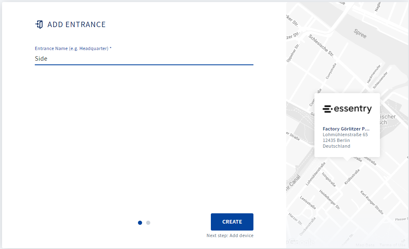Click the 'Isingstraße' map label
Screen dimensions: 409x249
pos(329,180)
